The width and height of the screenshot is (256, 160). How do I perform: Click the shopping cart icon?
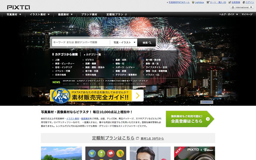[208, 2]
